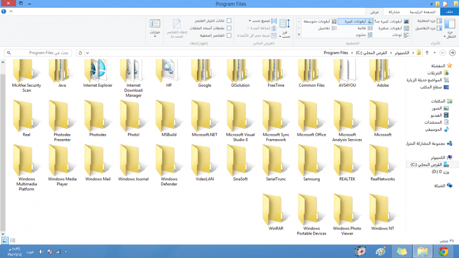Enable item check boxes (خانات اختيار العنصر)
Screen dimensions: 459x258
tap(229, 21)
